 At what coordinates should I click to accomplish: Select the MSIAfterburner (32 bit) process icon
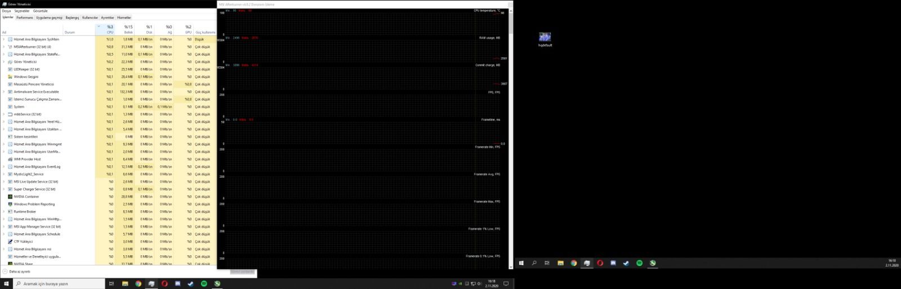coord(10,47)
